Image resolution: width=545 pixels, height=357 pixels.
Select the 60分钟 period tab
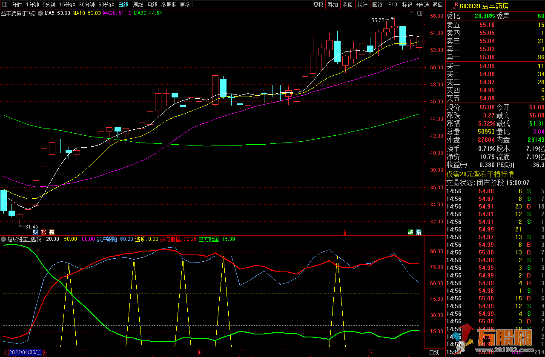(x=106, y=5)
